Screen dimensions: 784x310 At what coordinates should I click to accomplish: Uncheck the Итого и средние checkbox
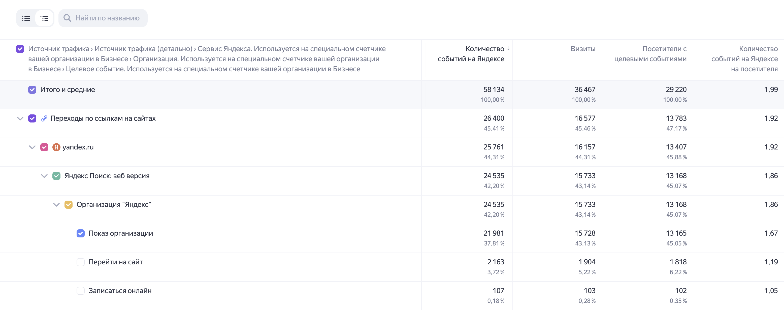[32, 89]
